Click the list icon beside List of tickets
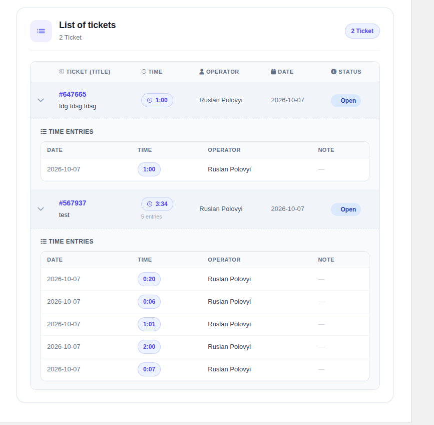 (x=41, y=31)
